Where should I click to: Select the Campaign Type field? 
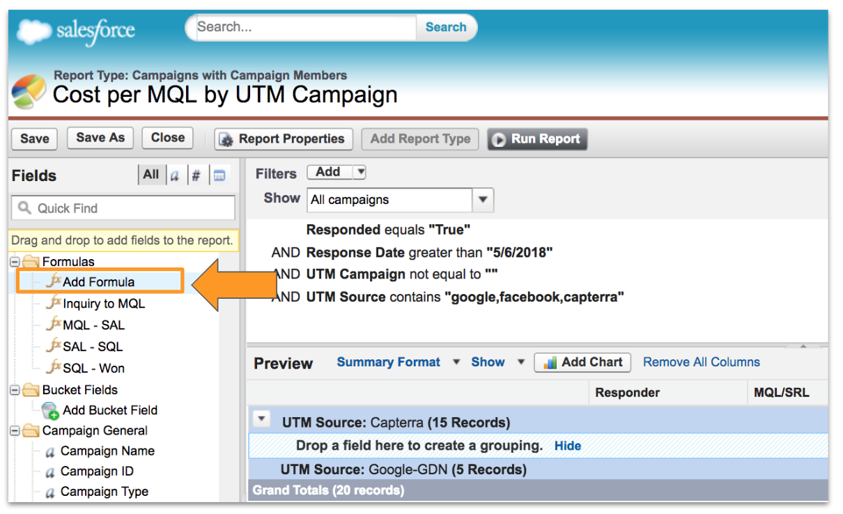[105, 492]
